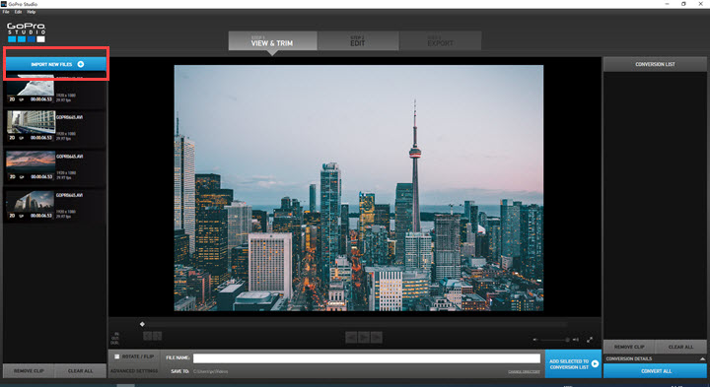The image size is (710, 387).
Task: Enable the Rotate / Flip checkbox
Action: click(x=116, y=356)
